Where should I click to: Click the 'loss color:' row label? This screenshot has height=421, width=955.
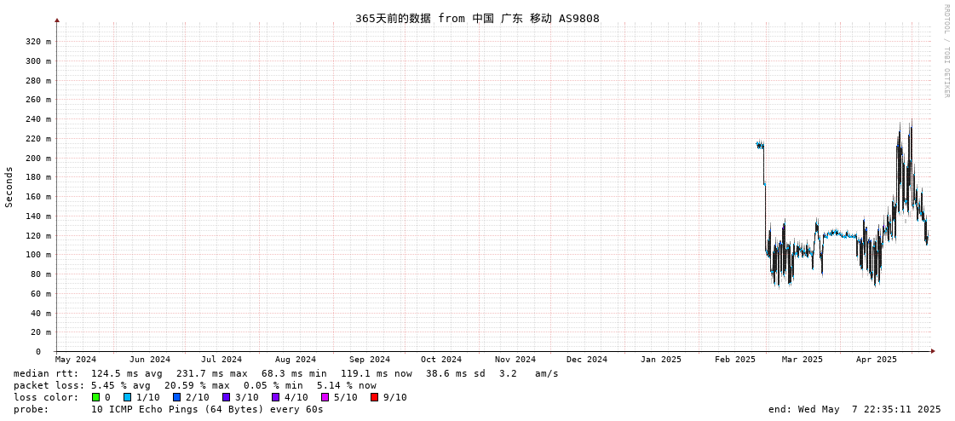point(46,397)
